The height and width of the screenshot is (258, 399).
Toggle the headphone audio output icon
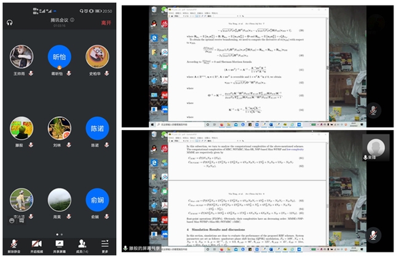(x=10, y=23)
